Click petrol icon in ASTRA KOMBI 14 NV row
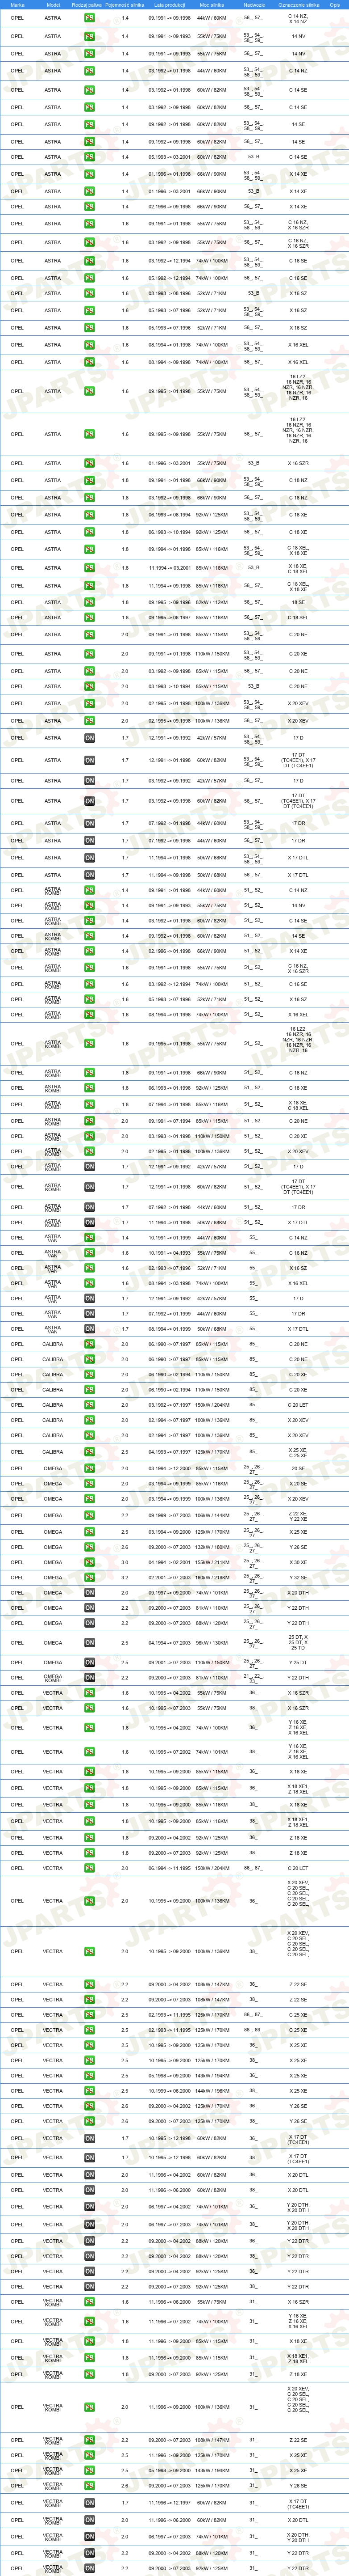349x2576 pixels. coord(90,906)
